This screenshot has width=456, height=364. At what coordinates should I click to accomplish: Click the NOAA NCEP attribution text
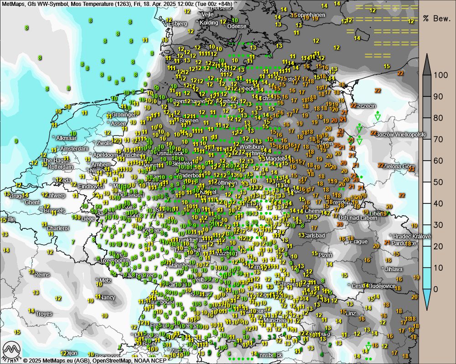152,360
